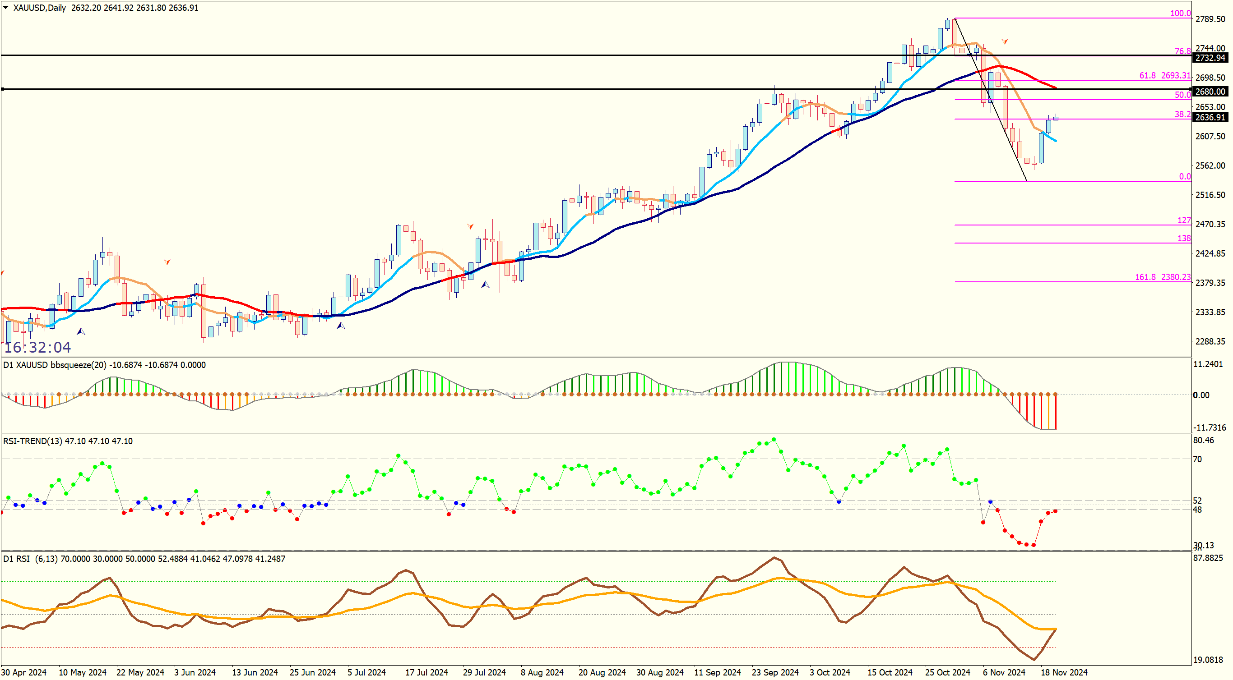Click the blue up arrow near 5 Jul 2024

(x=341, y=326)
